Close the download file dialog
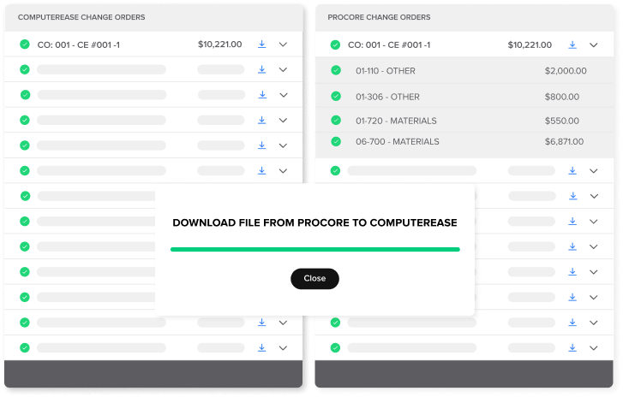 pos(314,278)
